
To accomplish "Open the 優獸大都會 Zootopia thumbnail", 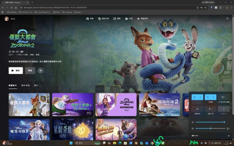I will point(29,105).
